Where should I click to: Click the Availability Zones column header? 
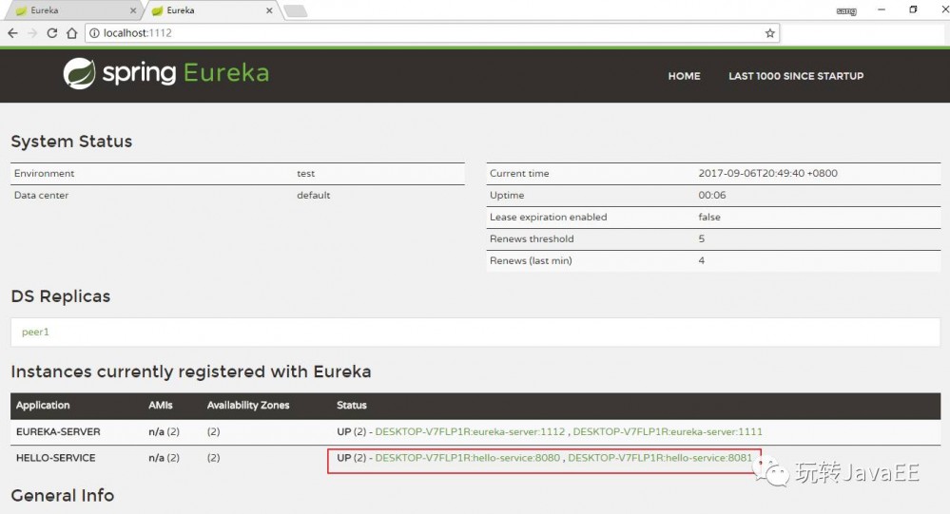pyautogui.click(x=248, y=405)
